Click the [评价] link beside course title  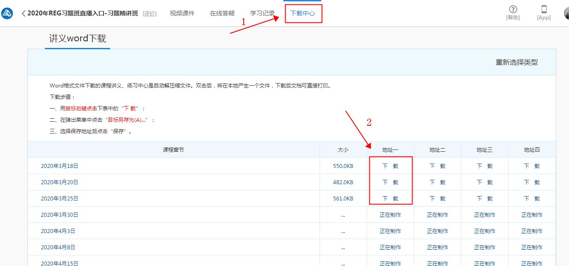(x=149, y=14)
